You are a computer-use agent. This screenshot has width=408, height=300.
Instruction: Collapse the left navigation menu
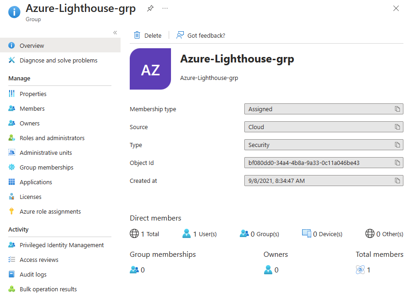coord(115,33)
